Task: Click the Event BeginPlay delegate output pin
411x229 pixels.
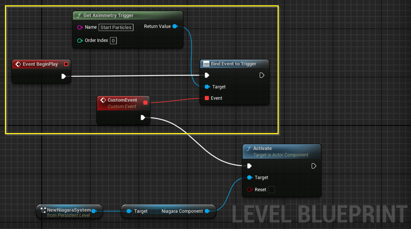Action: (66, 64)
